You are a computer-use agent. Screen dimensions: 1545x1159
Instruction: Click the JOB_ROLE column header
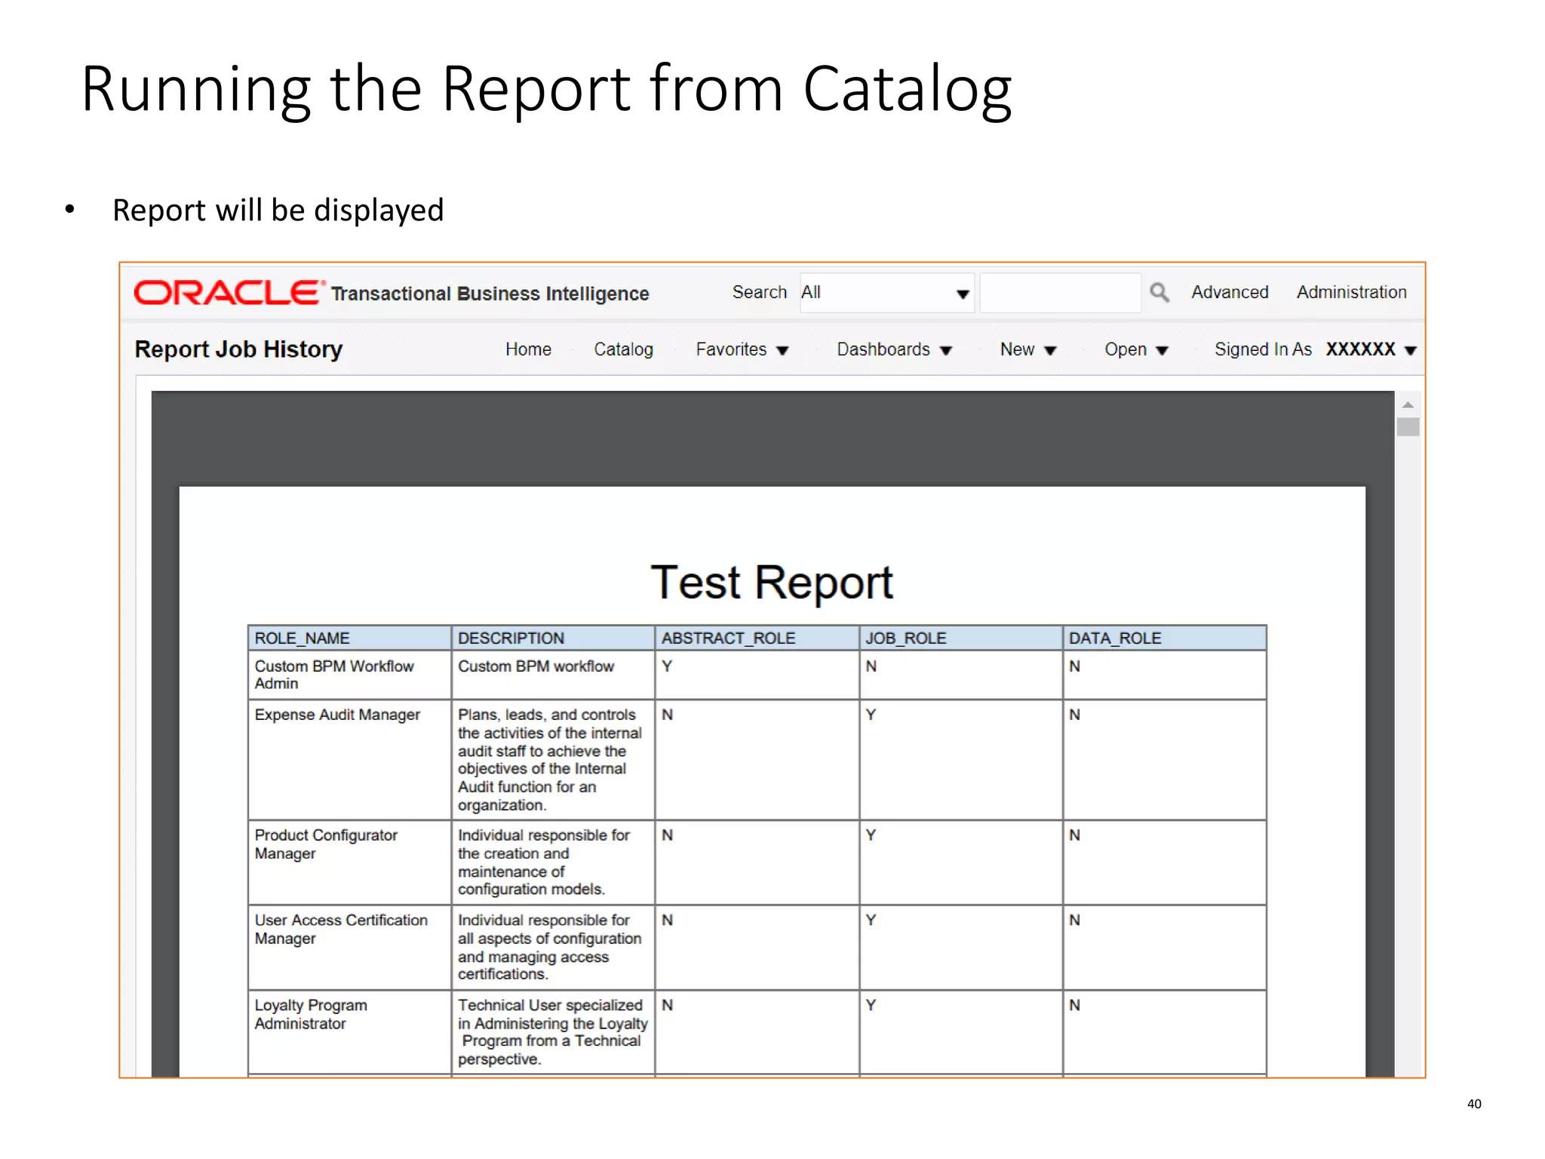point(960,638)
